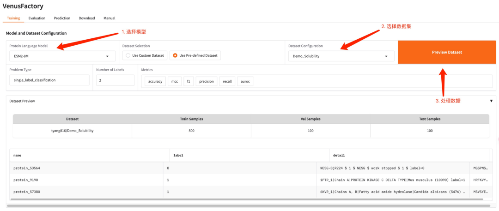Click the Problem Type input field
The image size is (499, 211).
[x=49, y=80]
